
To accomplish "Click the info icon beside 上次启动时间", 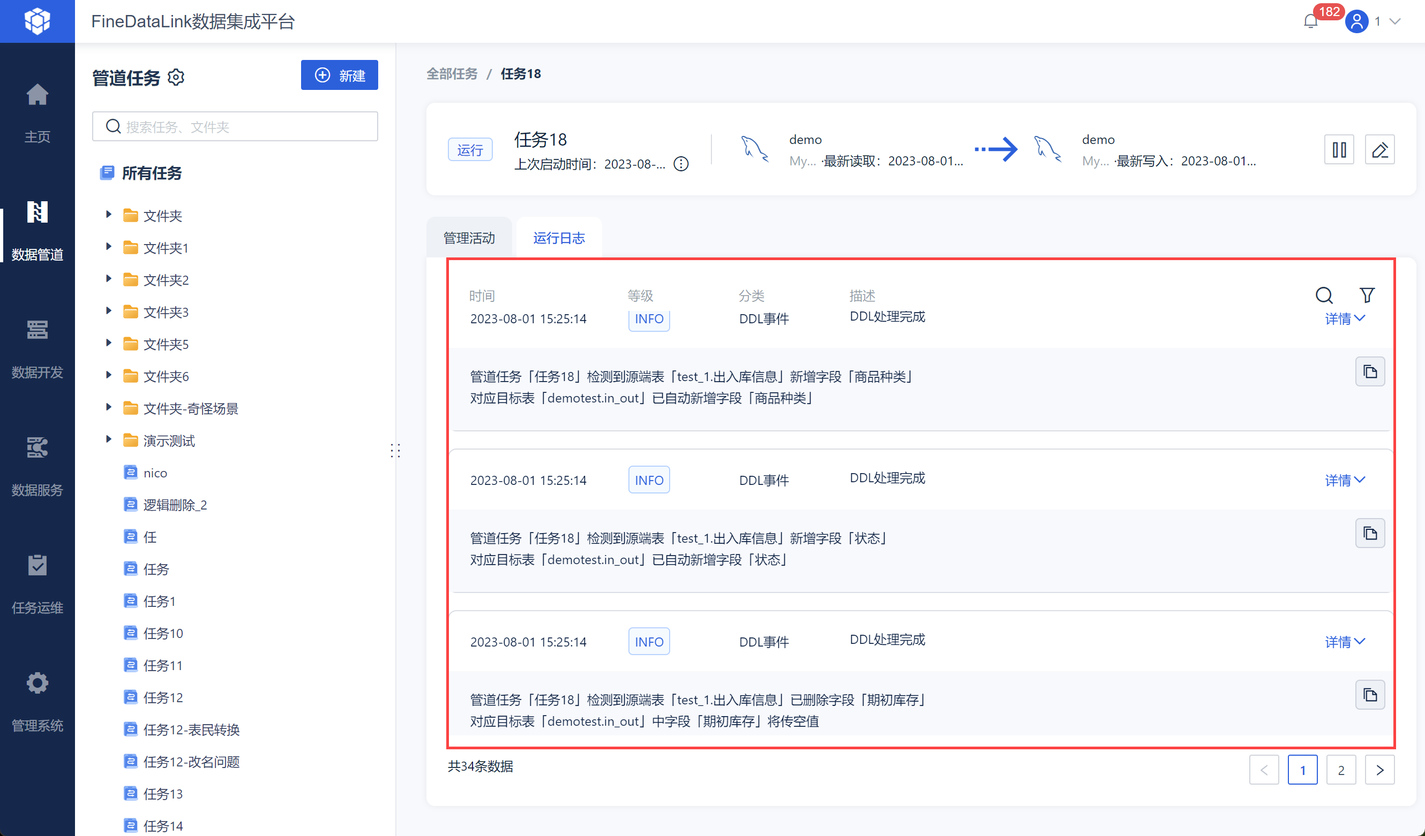I will 681,164.
